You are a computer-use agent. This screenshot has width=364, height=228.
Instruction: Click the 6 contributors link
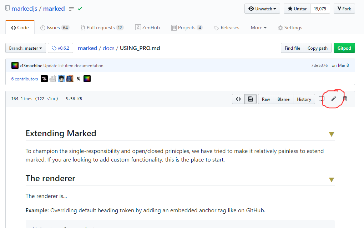[x=25, y=79]
